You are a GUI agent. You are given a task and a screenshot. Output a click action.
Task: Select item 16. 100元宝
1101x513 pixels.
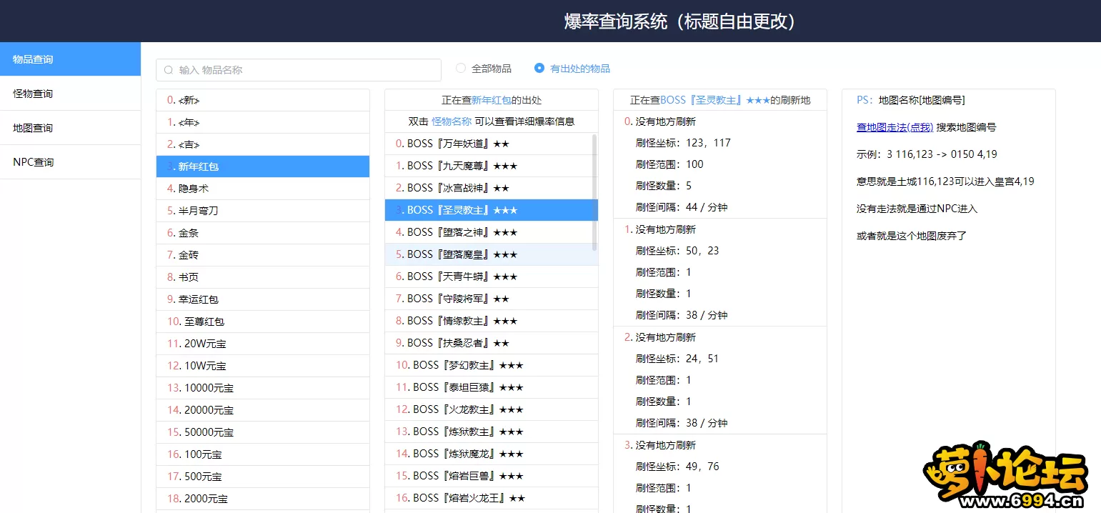pos(263,454)
